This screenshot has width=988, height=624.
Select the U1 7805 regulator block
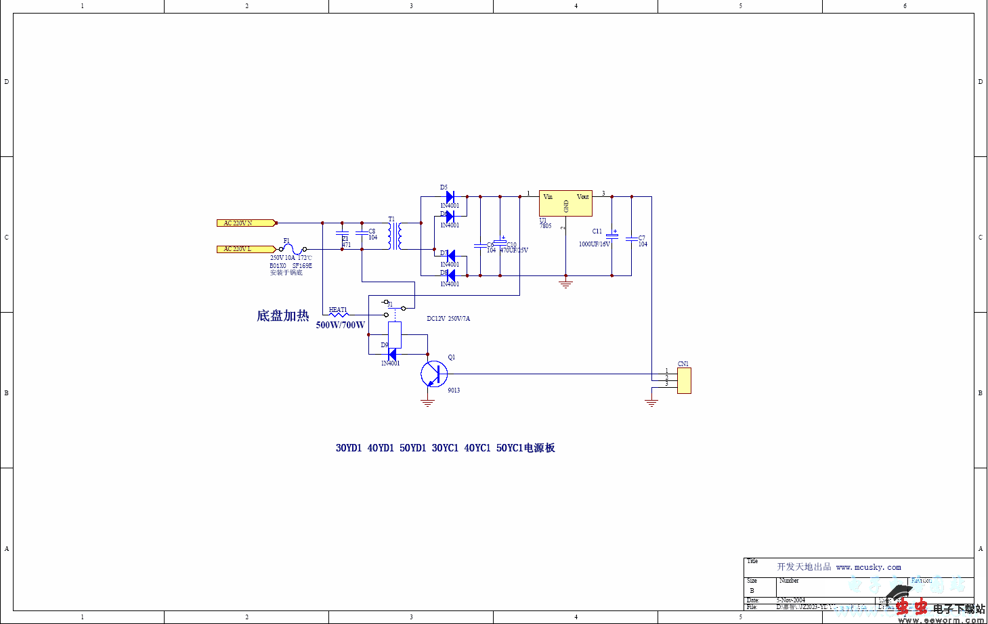coord(565,203)
